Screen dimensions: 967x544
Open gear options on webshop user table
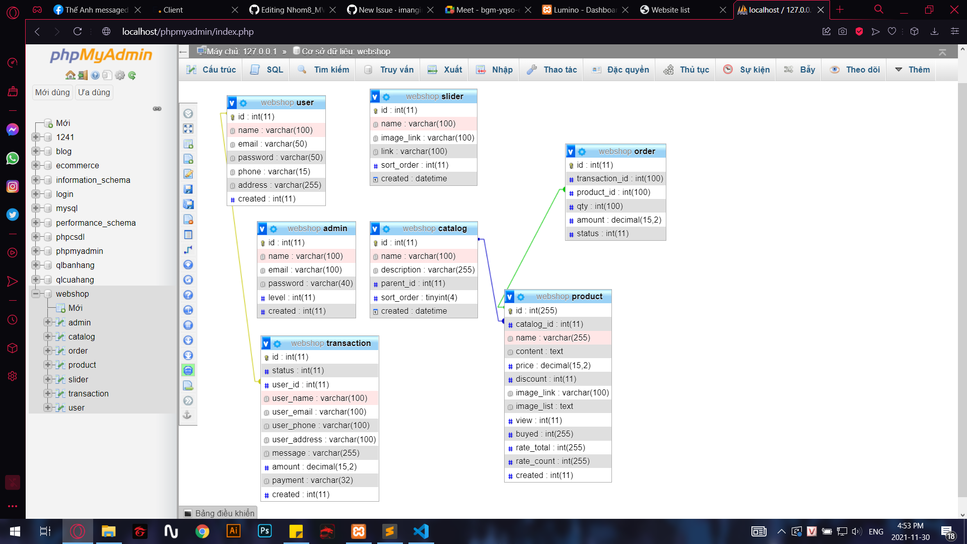point(244,103)
